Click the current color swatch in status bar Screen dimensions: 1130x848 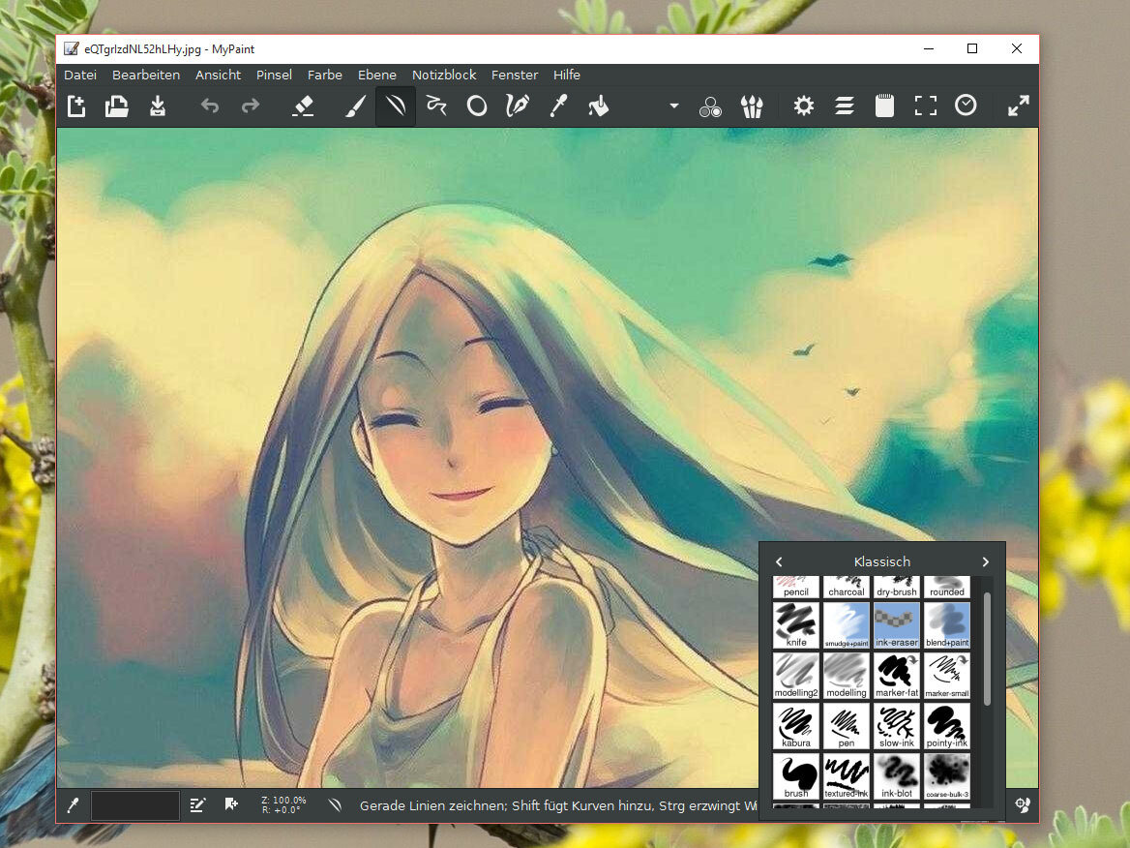tap(135, 805)
